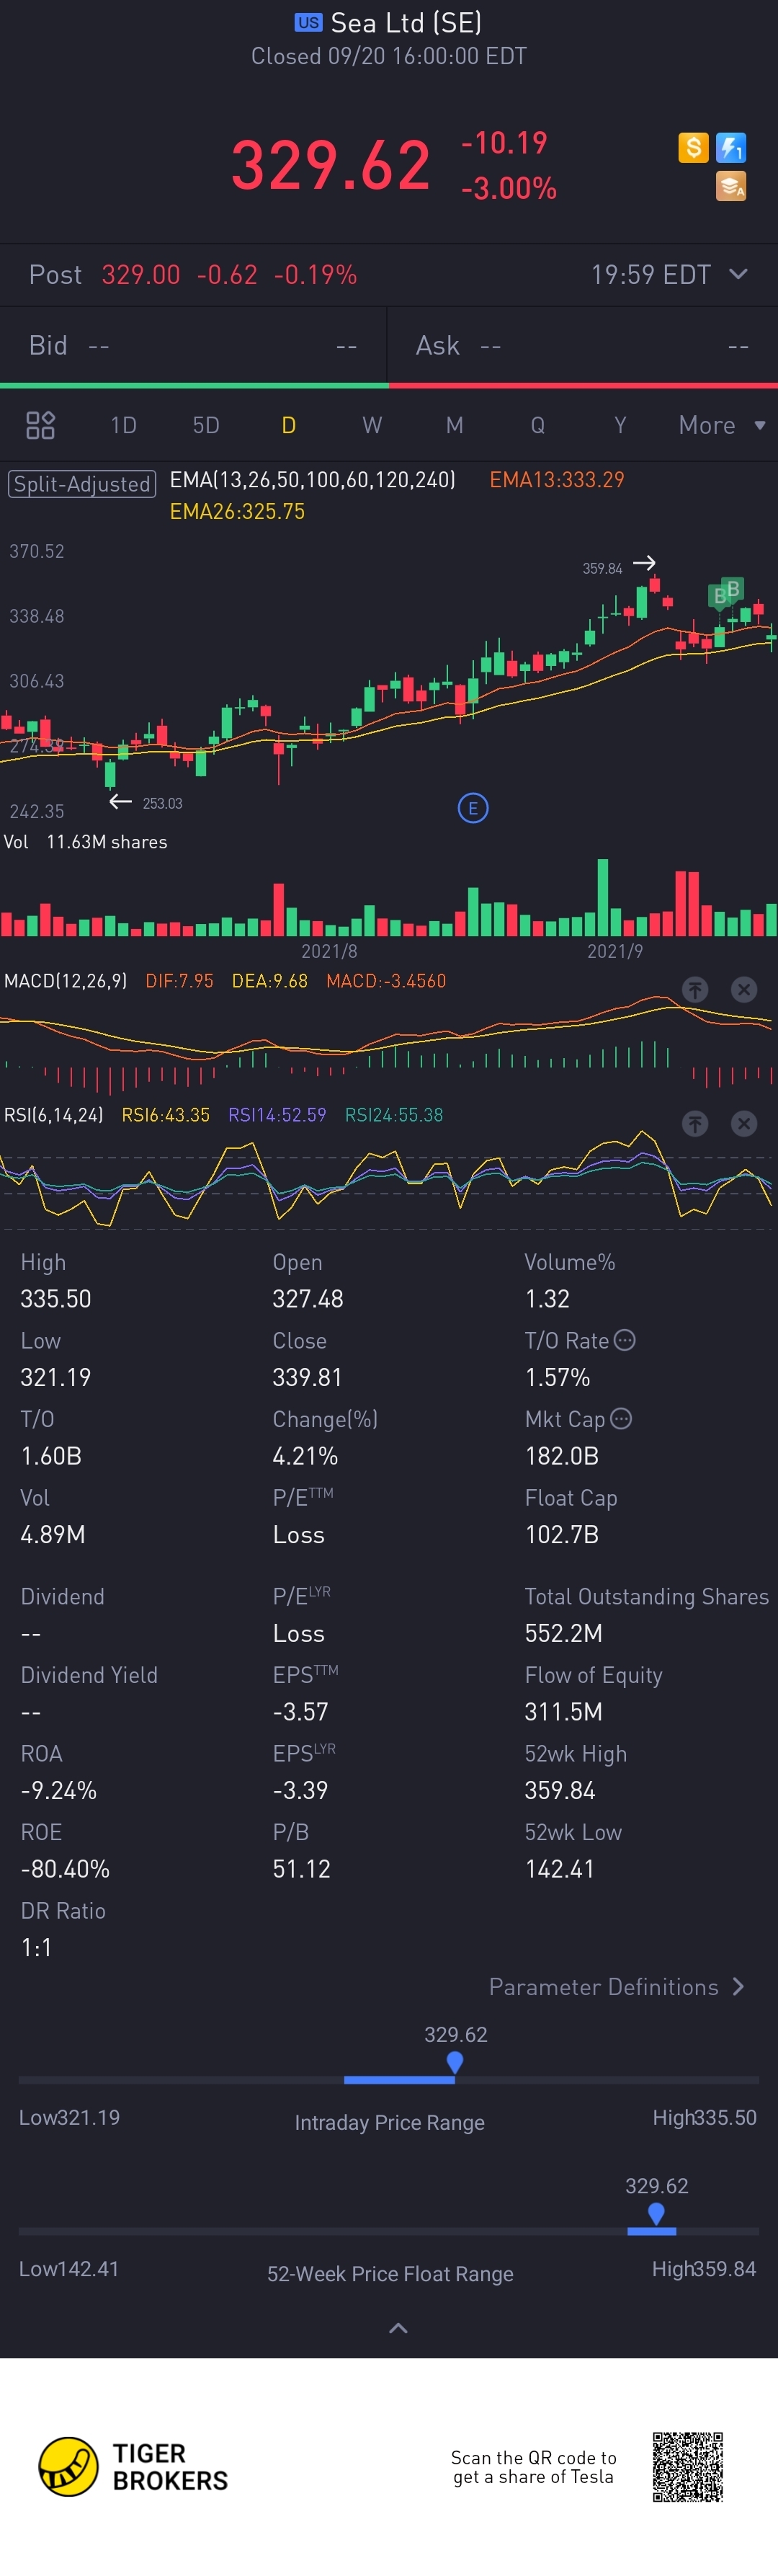The image size is (778, 2576).
Task: Tap the DR Ratio 1:1 value
Action: pos(36,1947)
